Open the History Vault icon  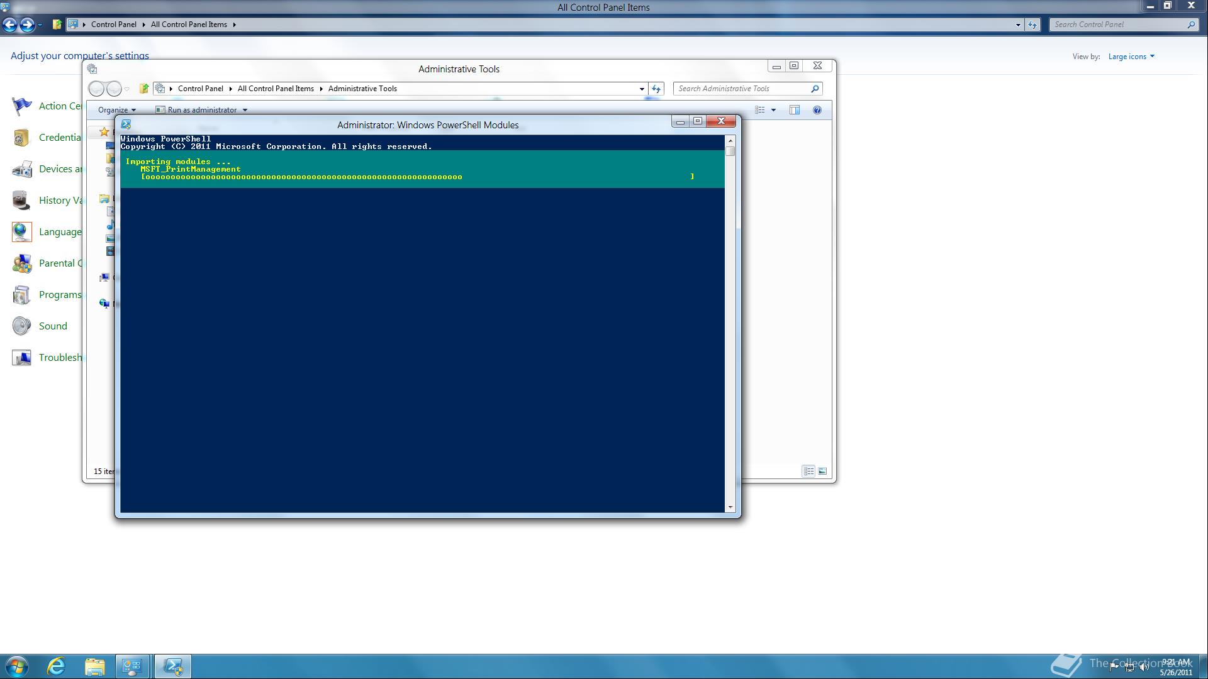21,201
